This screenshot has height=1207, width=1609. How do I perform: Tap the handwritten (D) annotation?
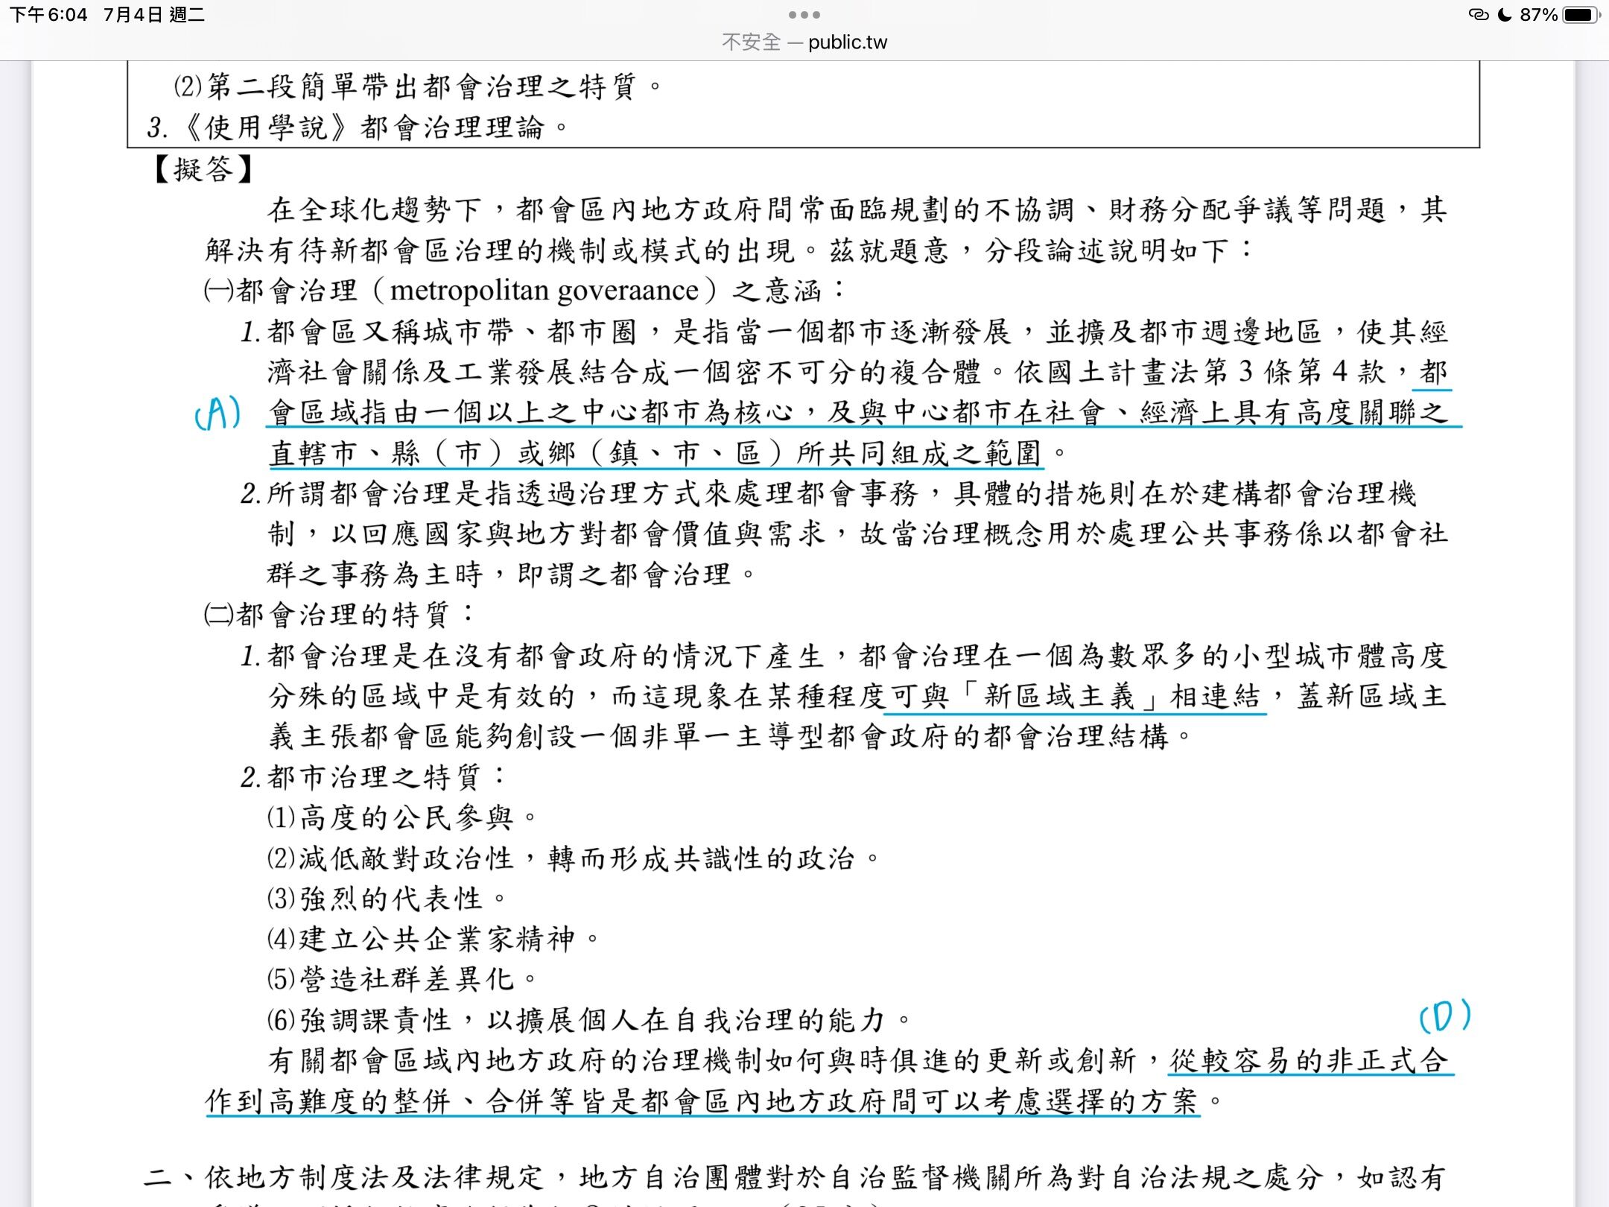(1444, 1016)
